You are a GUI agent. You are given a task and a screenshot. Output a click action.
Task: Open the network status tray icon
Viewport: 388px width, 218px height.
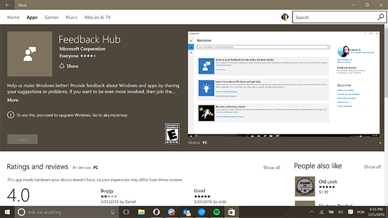[x=321, y=212]
